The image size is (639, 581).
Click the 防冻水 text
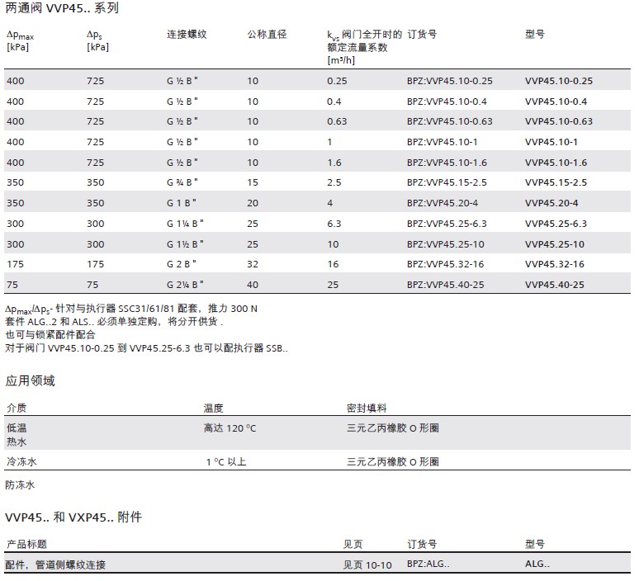click(20, 485)
